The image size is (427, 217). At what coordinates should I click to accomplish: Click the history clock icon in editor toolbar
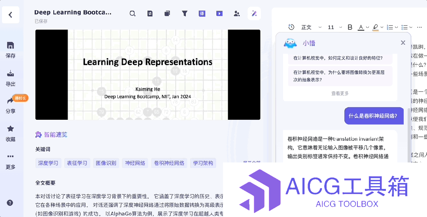[x=291, y=27]
